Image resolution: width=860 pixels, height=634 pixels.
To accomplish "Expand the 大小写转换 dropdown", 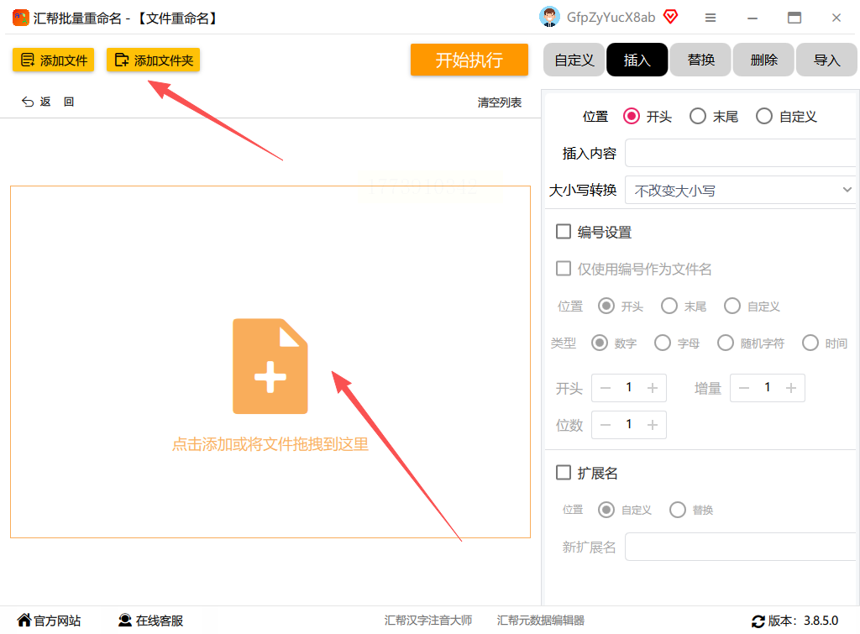I will click(x=740, y=191).
